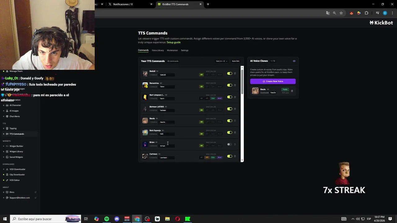Disable the Bananirou command toggle
This screenshot has width=397, height=223.
[x=230, y=85]
